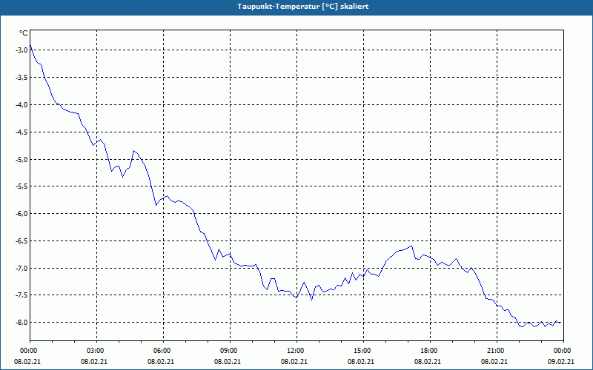
Task: Click the 09:00 time axis label
Action: tap(230, 351)
